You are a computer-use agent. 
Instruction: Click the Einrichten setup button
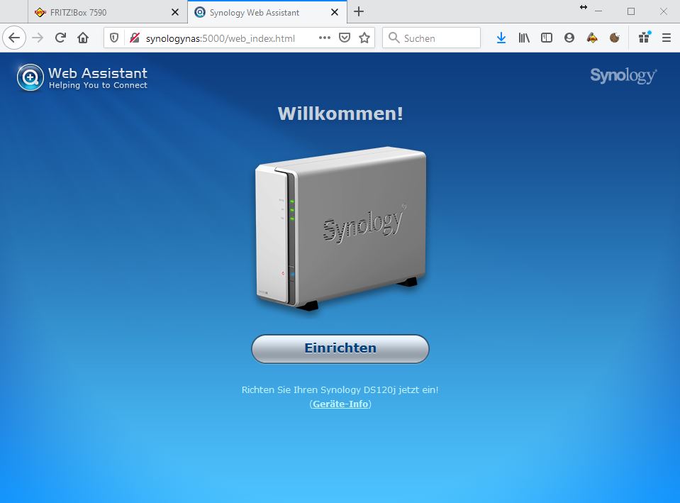pos(340,348)
